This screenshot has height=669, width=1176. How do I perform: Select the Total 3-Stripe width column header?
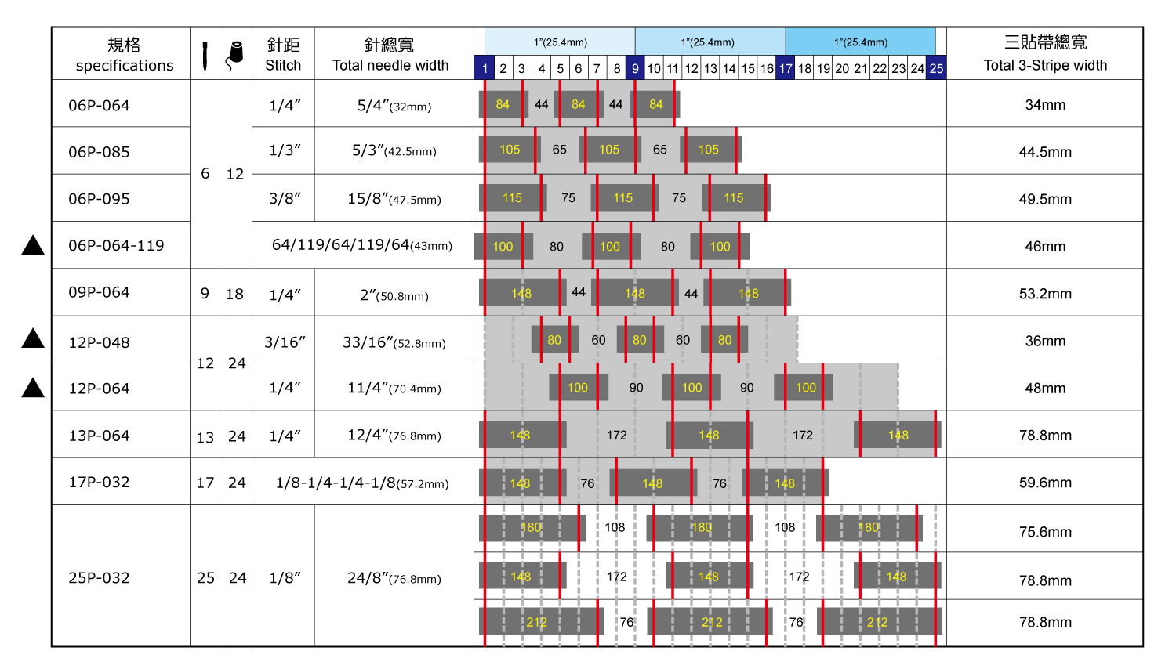[x=1045, y=54]
